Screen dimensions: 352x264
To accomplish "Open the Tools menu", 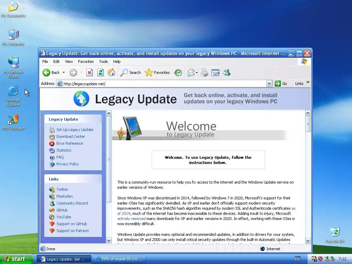I will 103,62.
